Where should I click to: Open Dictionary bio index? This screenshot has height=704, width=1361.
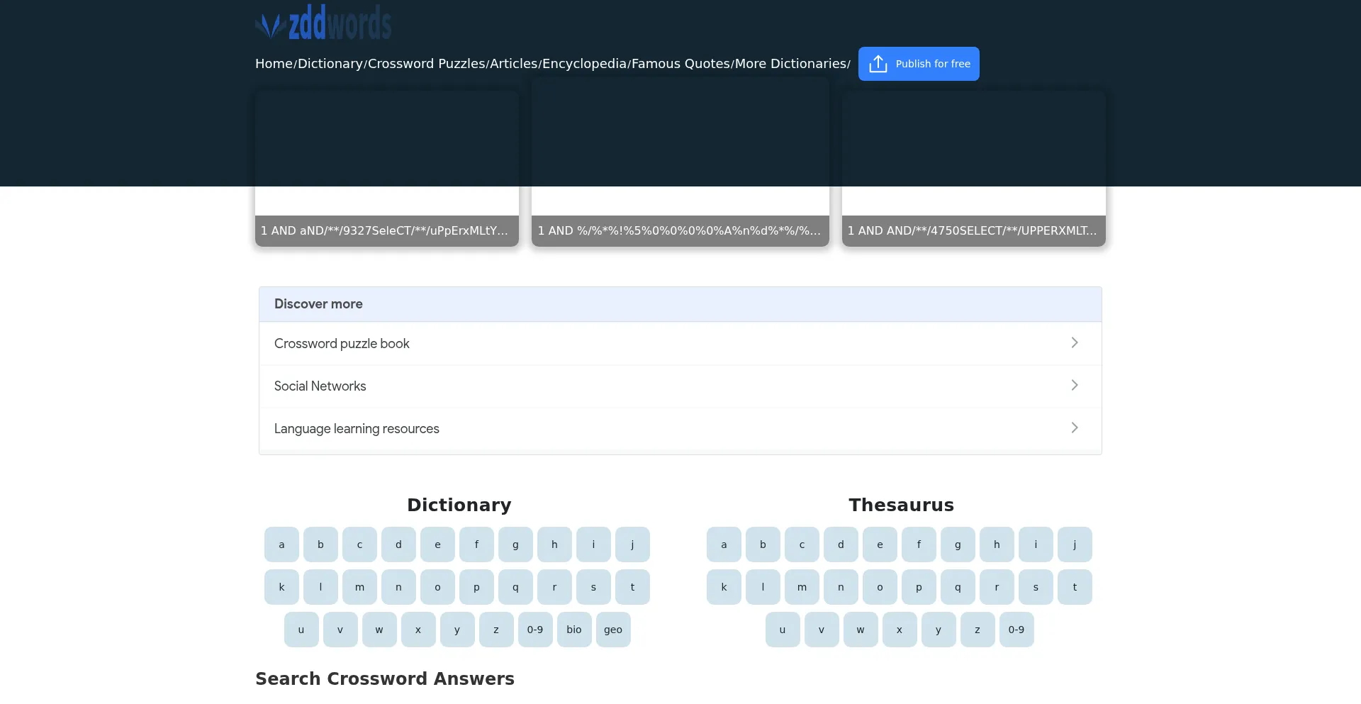pos(574,630)
